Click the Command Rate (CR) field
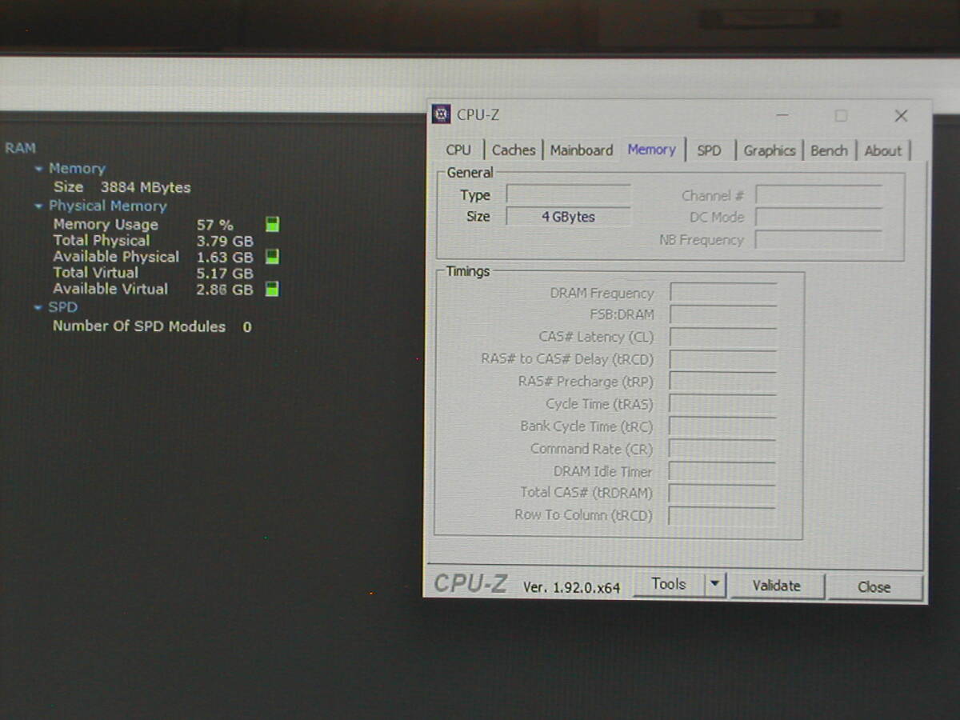 click(722, 449)
